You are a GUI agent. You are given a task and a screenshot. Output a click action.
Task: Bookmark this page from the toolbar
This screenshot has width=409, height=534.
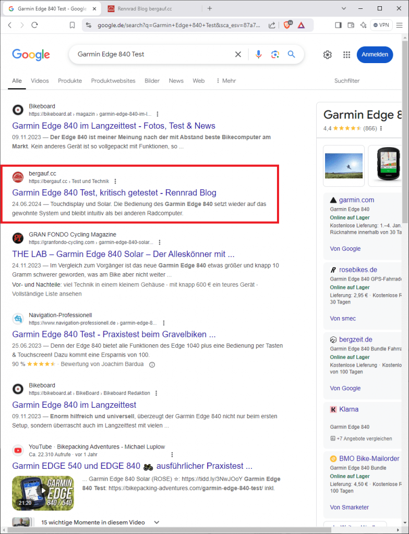(73, 25)
